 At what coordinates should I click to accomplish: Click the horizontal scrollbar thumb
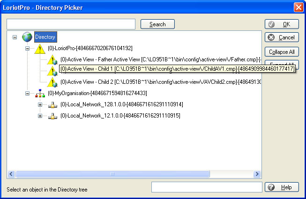(112, 174)
